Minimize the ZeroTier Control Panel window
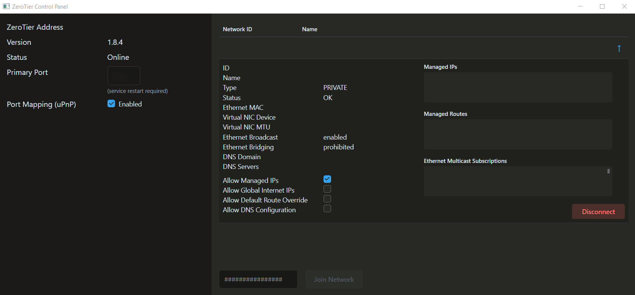Viewport: 635px width, 295px height. pyautogui.click(x=580, y=6)
